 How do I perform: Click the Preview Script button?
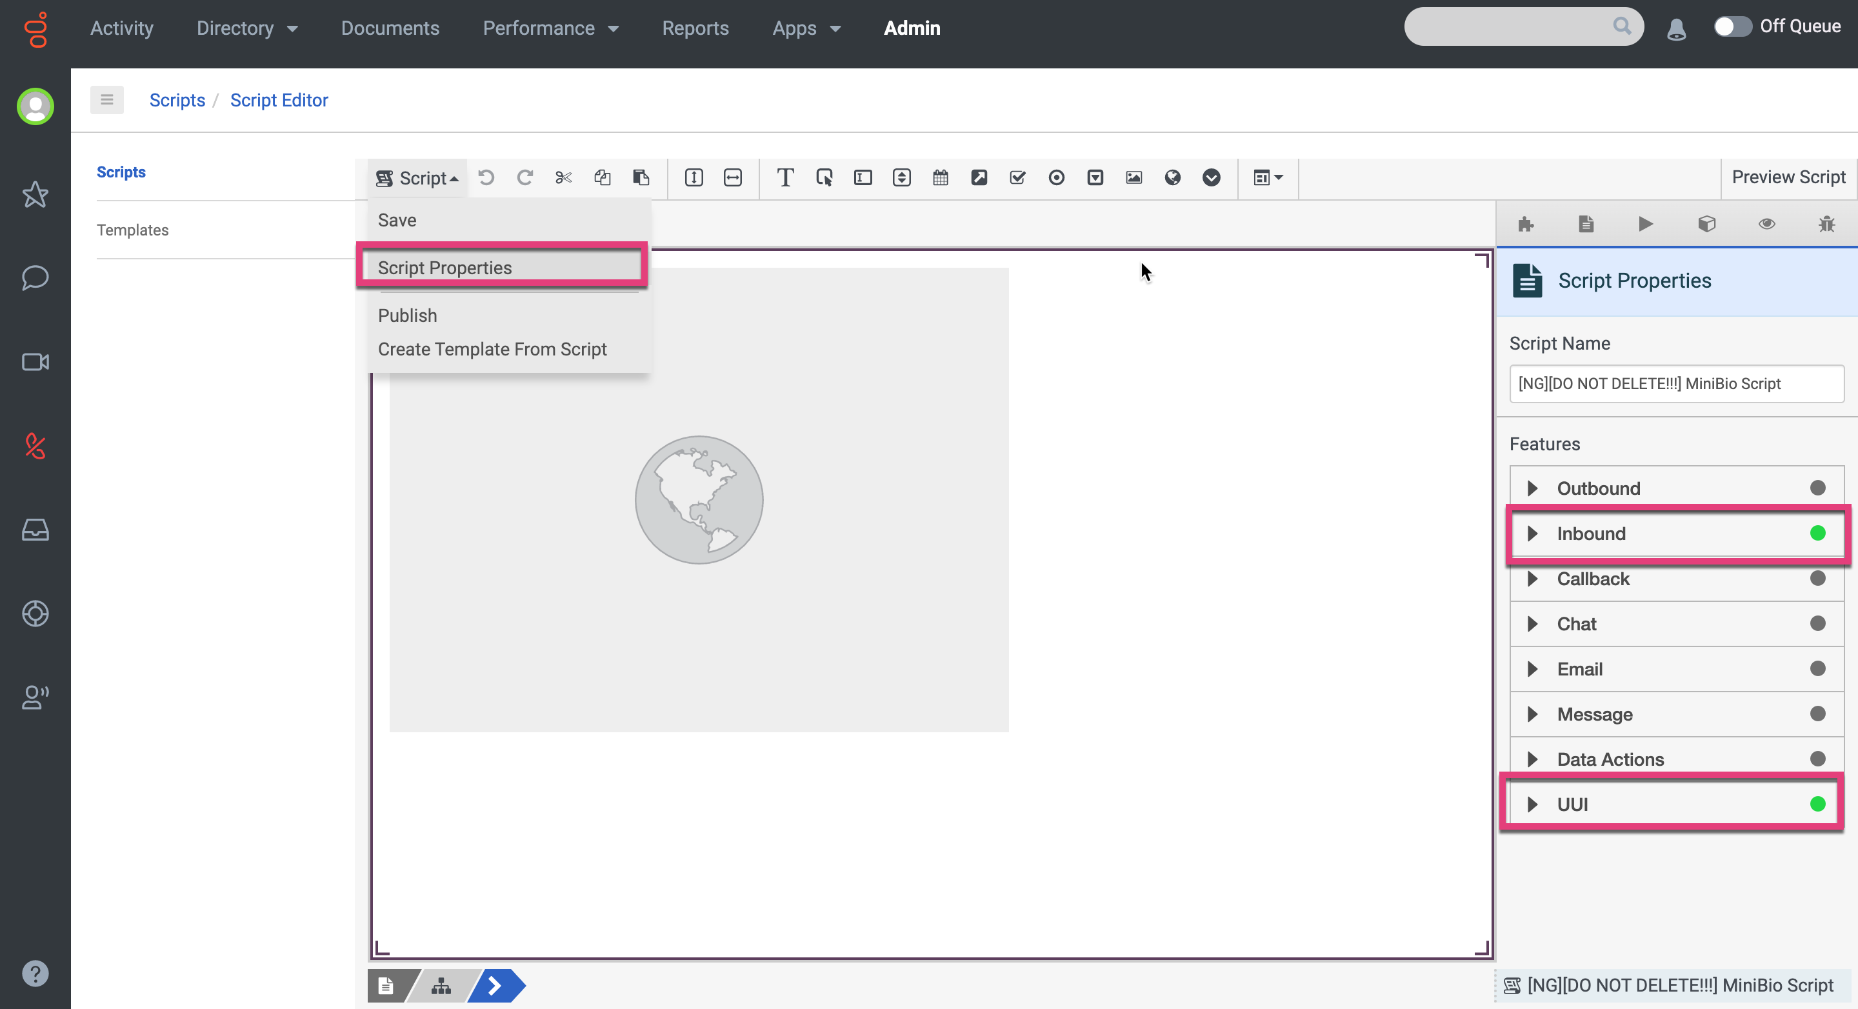[1788, 177]
